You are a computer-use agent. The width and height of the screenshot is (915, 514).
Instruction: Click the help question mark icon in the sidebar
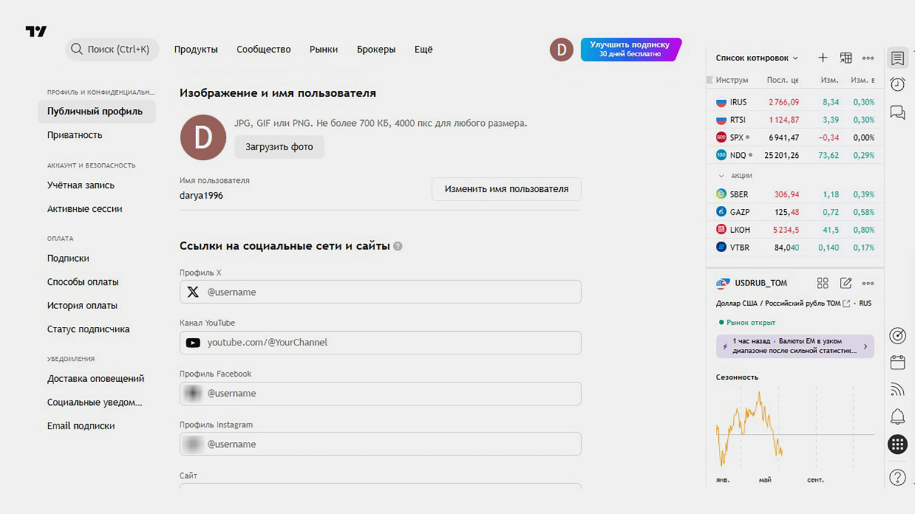point(897,477)
